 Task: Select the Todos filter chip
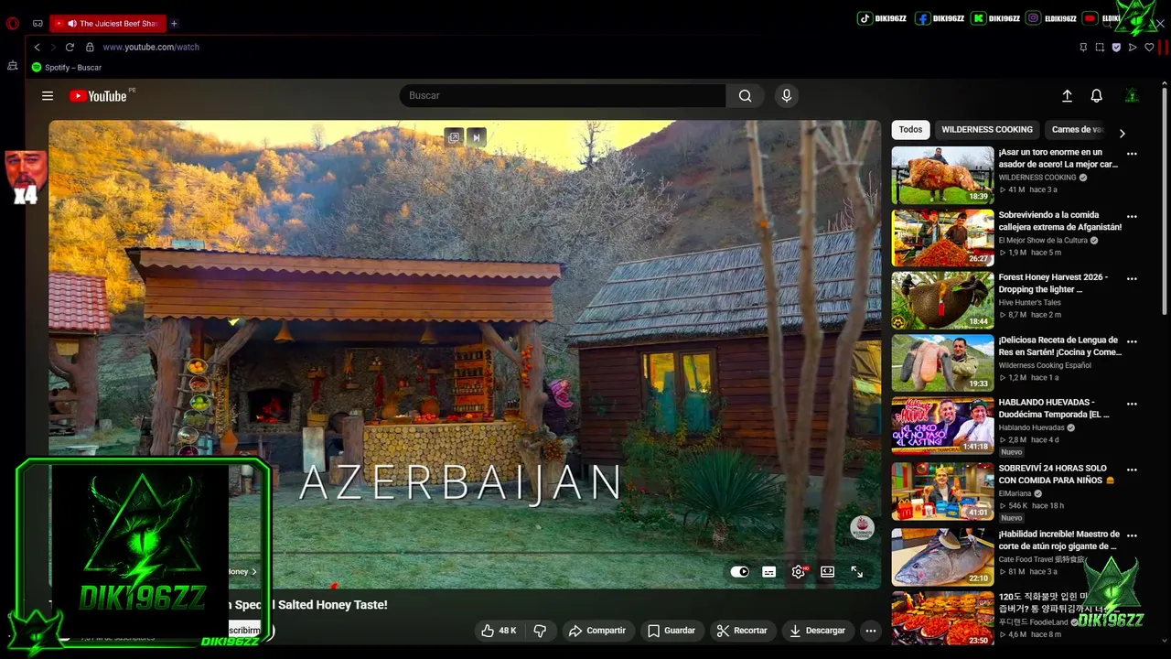click(910, 130)
